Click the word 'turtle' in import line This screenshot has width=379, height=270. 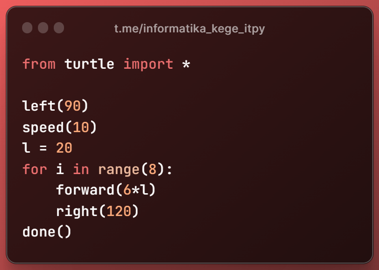point(89,64)
